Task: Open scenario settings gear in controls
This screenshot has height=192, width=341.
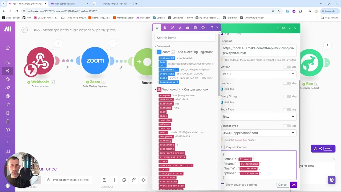Action: pyautogui.click(x=114, y=180)
